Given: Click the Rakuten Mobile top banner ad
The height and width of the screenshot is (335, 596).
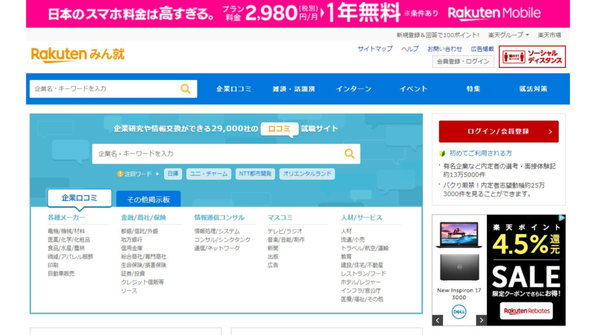Looking at the screenshot, I should pos(298,14).
